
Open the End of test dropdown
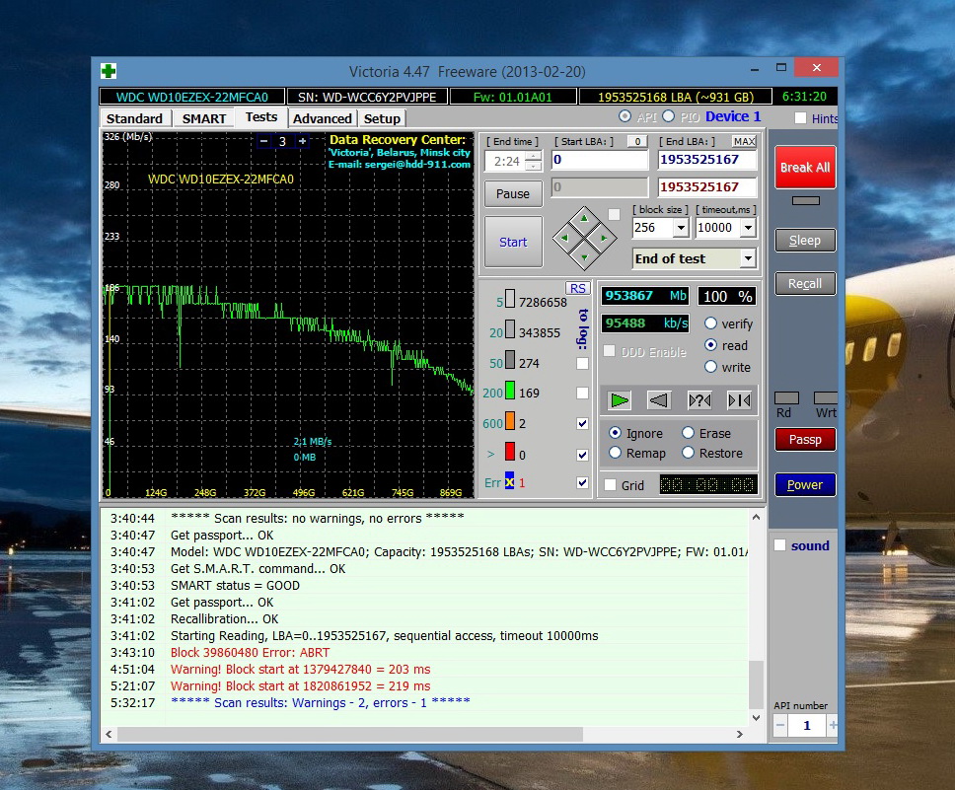pyautogui.click(x=747, y=258)
